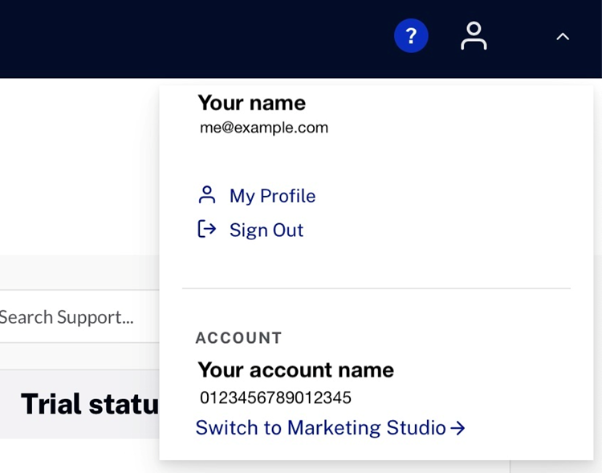The height and width of the screenshot is (473, 602).
Task: Collapse the account menu with the chevron
Action: pos(563,36)
